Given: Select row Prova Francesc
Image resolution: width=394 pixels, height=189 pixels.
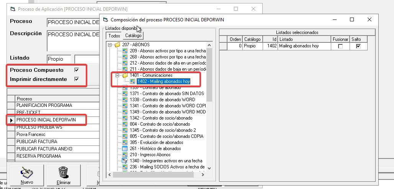Looking at the screenshot, I should 57,134.
